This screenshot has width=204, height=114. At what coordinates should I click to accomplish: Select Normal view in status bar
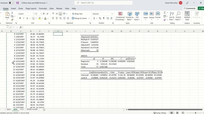[x=171, y=113]
